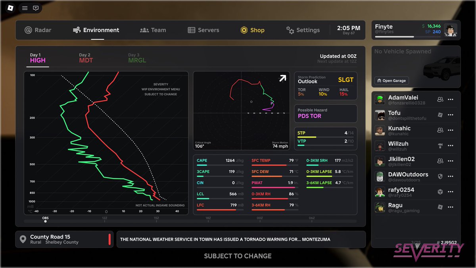Click the Open Garage button
Viewport: 476px width, 268px height.
pos(392,81)
